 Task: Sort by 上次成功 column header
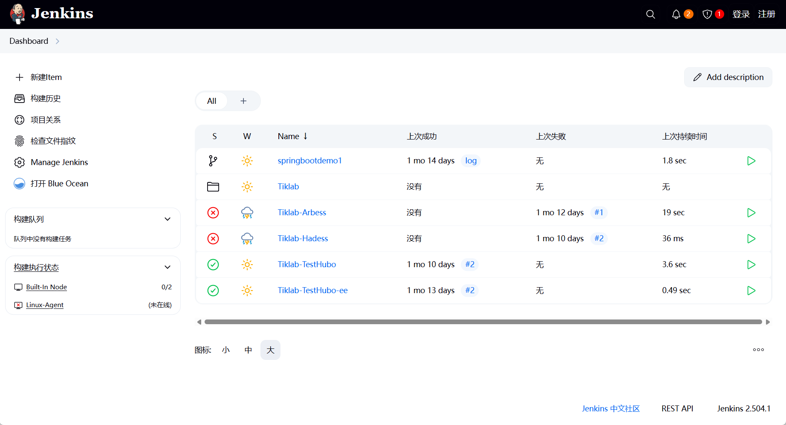[x=422, y=137]
